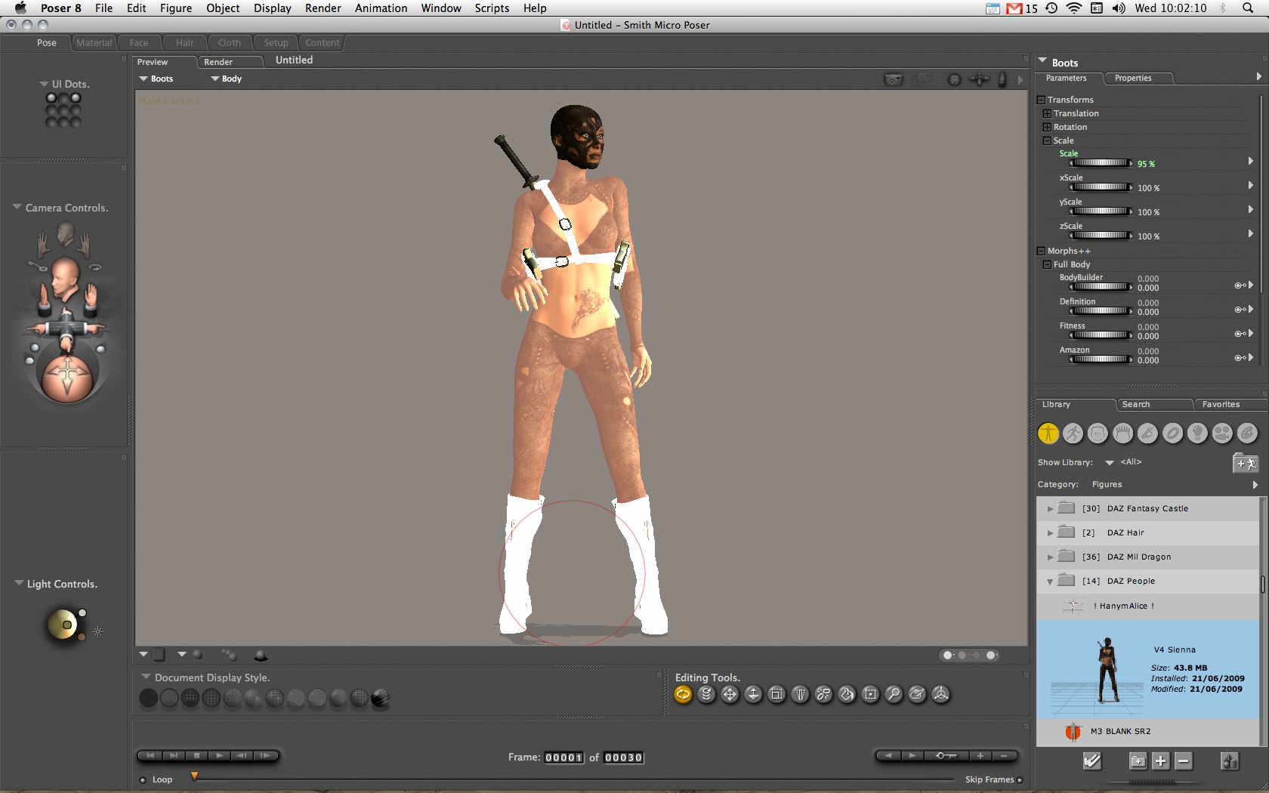The image size is (1269, 793).
Task: Select the Twist editing tool
Action: (x=706, y=694)
